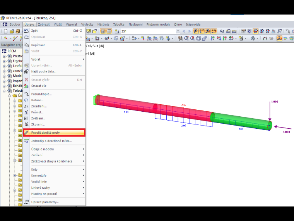294x221 pixels.
Task: Click the Undo arrow icon beside Zpět
Action: [x=26, y=31]
